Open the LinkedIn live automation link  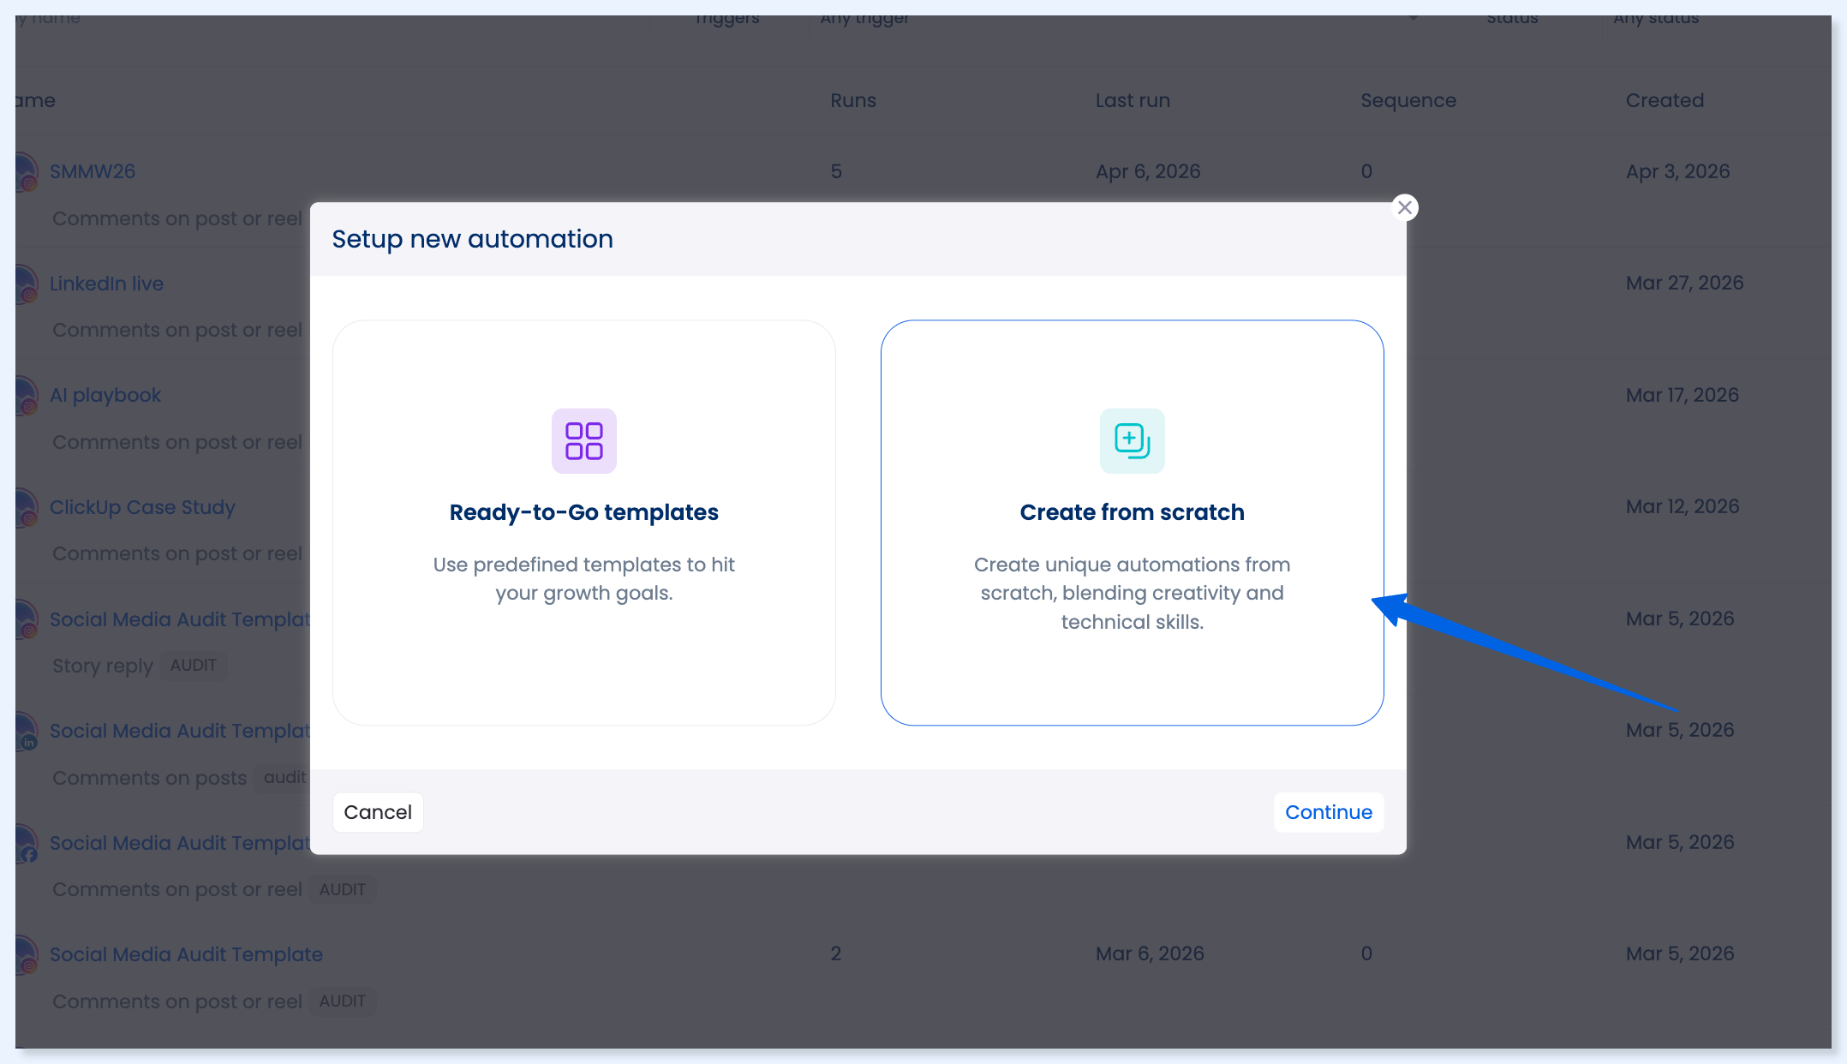pyautogui.click(x=106, y=284)
